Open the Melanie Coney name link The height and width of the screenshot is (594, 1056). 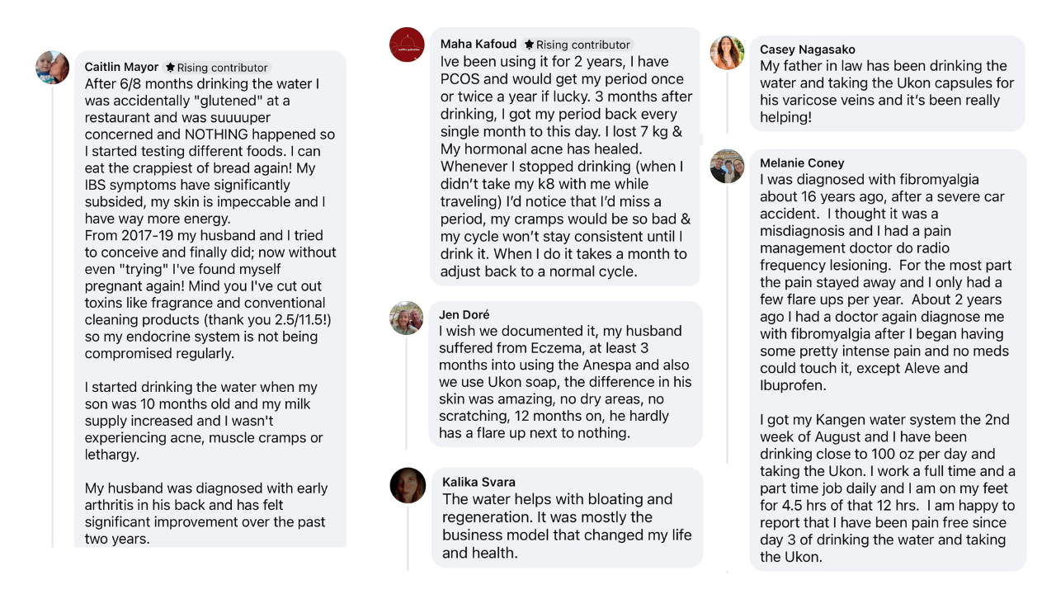[802, 163]
